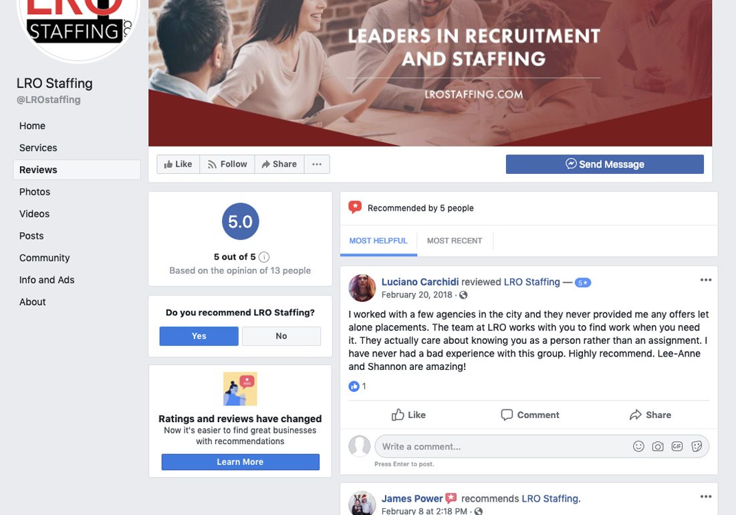The width and height of the screenshot is (736, 515).
Task: Open Luciano Carchidi's profile picture
Action: (x=362, y=288)
